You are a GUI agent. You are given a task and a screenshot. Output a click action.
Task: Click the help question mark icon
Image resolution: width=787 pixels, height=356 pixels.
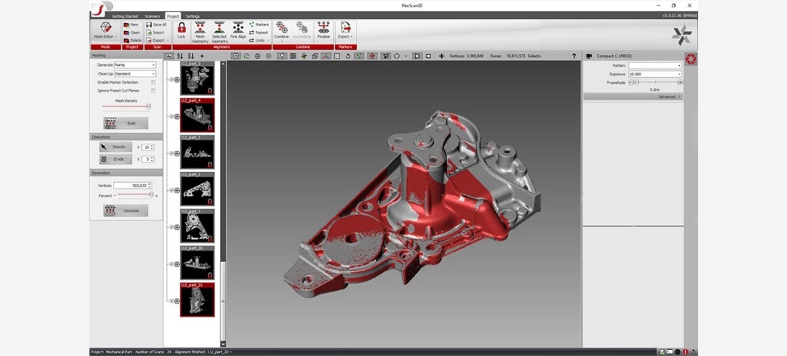(x=574, y=56)
